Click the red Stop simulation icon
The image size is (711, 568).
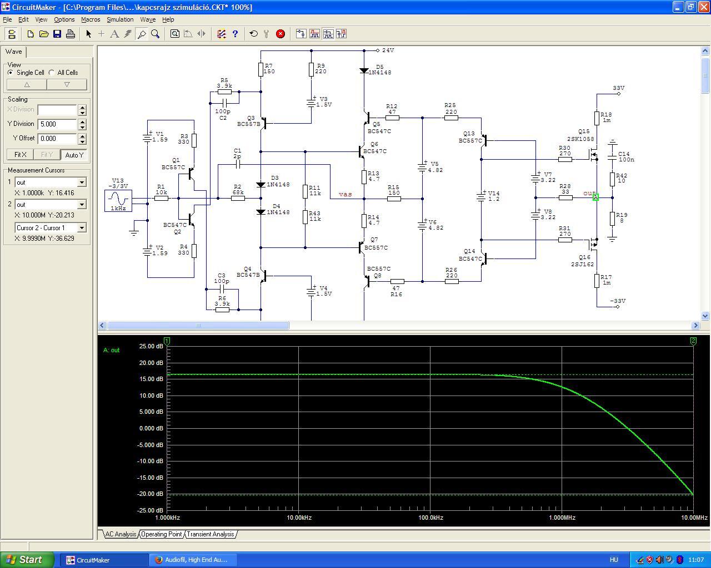[x=281, y=34]
